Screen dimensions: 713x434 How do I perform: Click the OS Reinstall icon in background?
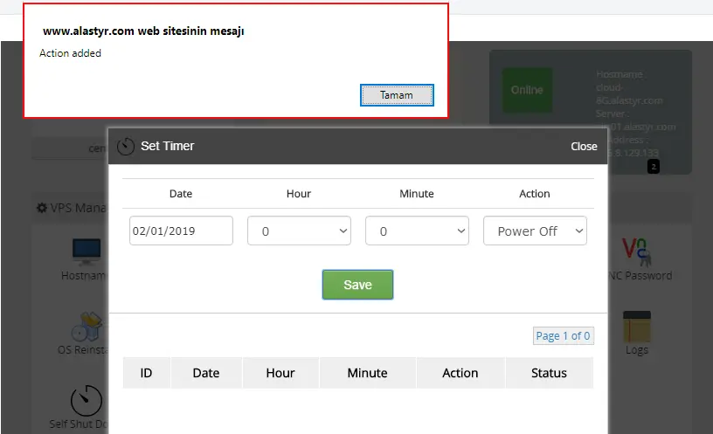[x=87, y=327]
